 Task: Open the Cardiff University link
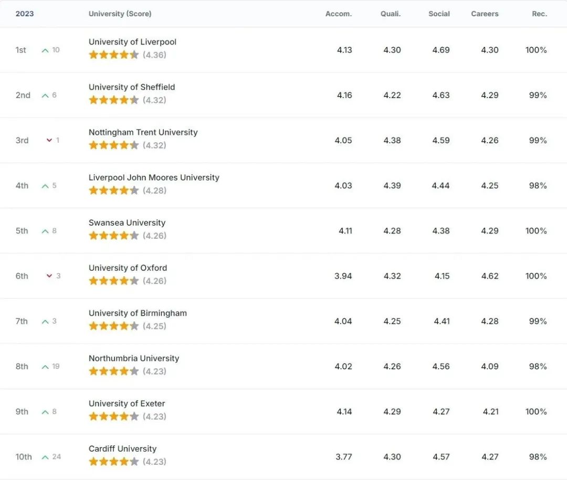click(x=122, y=449)
